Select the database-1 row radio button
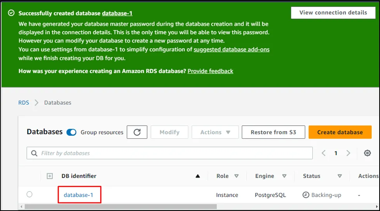The image size is (380, 211). (x=29, y=194)
